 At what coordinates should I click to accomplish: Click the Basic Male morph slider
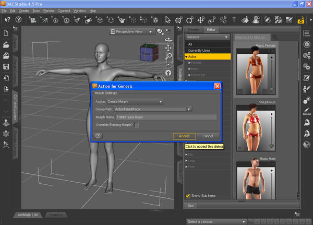[271, 184]
